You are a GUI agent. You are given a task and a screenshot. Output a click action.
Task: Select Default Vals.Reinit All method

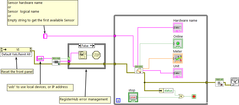(x=16, y=54)
